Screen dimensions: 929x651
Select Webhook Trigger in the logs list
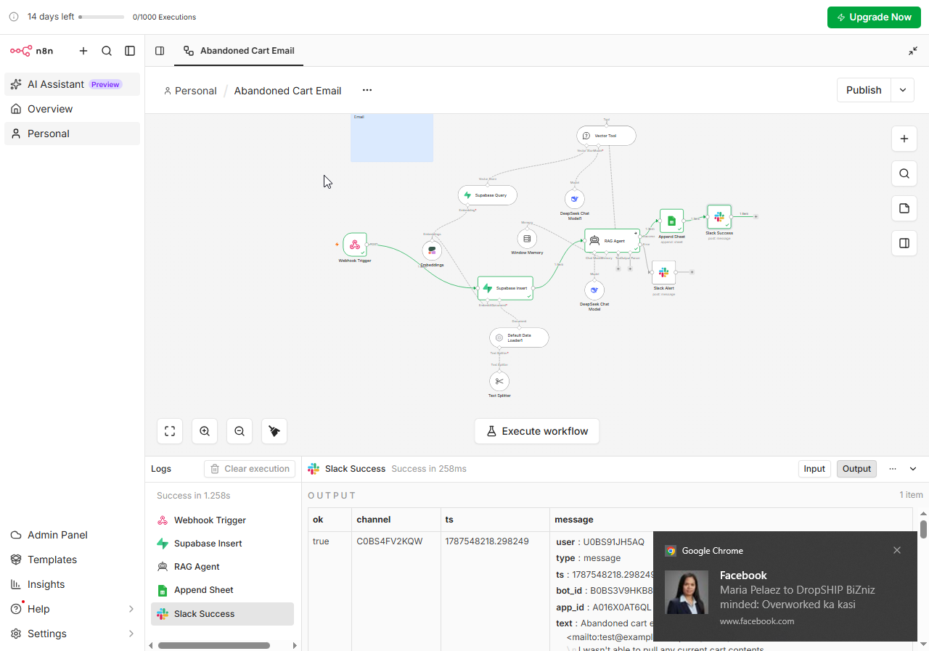222,520
